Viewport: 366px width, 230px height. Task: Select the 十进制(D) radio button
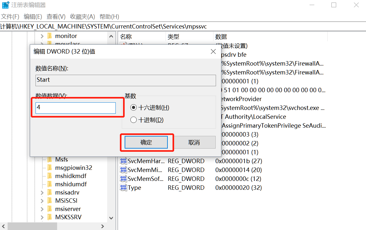(133, 119)
